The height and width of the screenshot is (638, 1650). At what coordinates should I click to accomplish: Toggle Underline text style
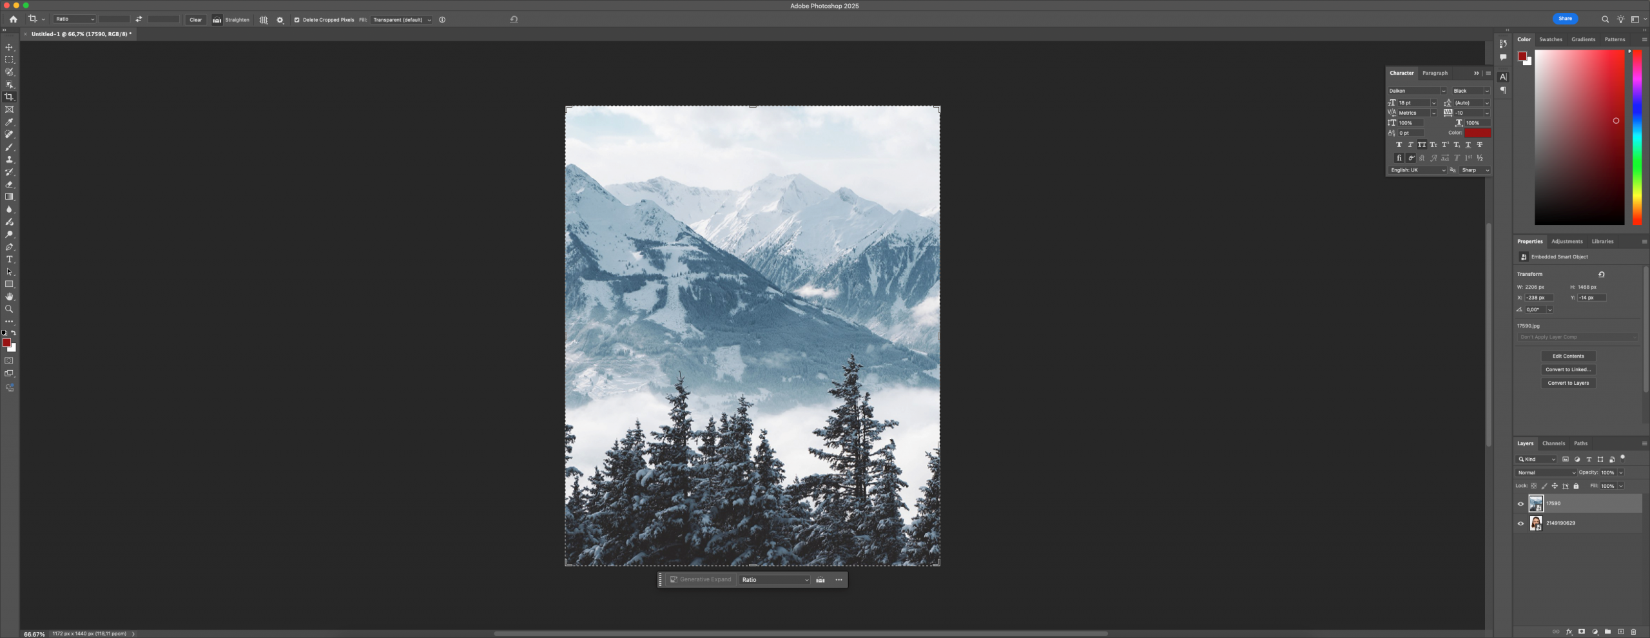pyautogui.click(x=1468, y=145)
